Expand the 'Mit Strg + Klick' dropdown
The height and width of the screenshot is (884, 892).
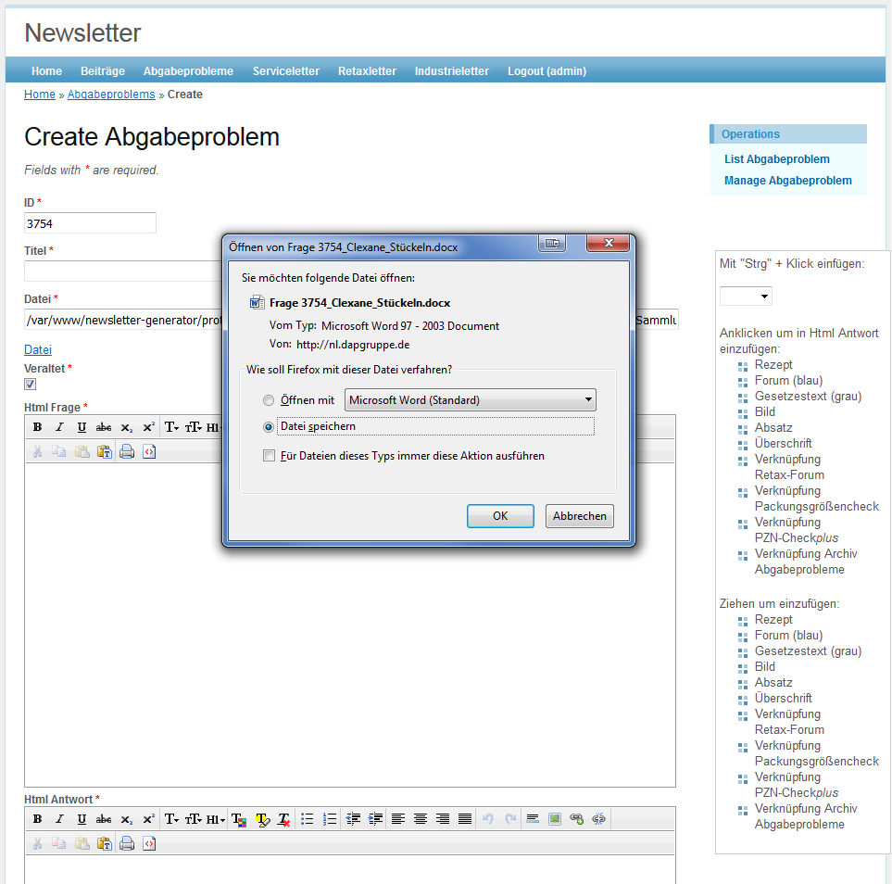point(746,297)
